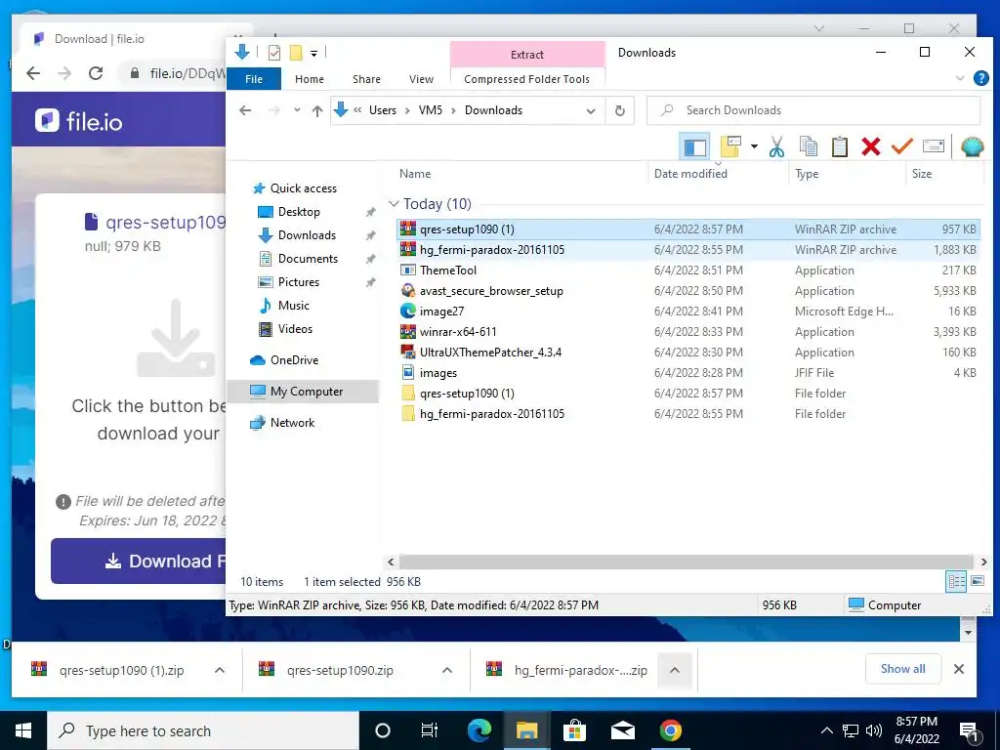Screen dimensions: 1000x750
Task: Click the teal shell toolbar icon
Action: tap(972, 146)
